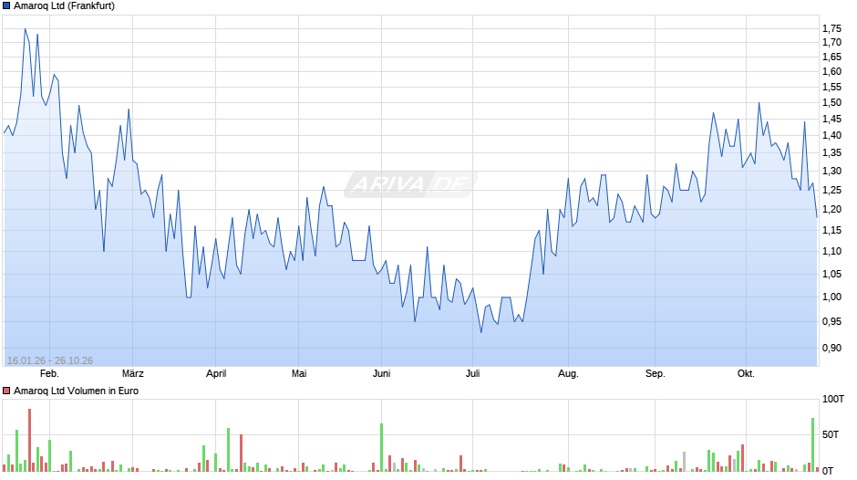Click the 1,05 price axis value
The width and height of the screenshot is (857, 480).
point(831,274)
